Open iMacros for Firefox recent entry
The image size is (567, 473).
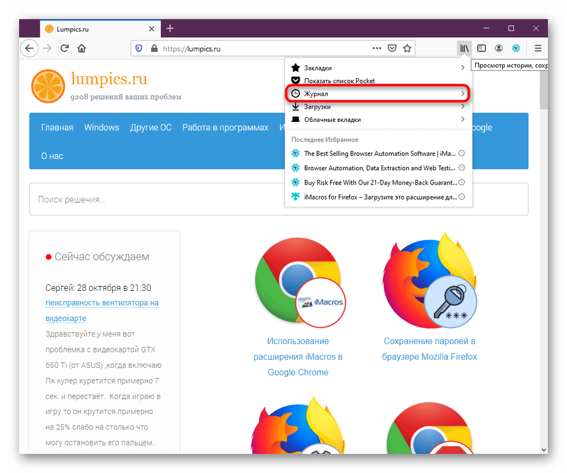380,196
